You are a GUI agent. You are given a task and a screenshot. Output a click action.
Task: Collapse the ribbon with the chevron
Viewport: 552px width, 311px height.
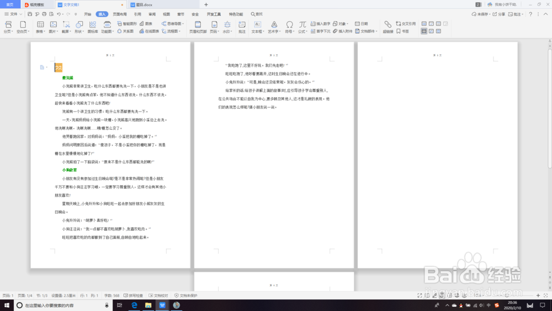click(x=545, y=14)
